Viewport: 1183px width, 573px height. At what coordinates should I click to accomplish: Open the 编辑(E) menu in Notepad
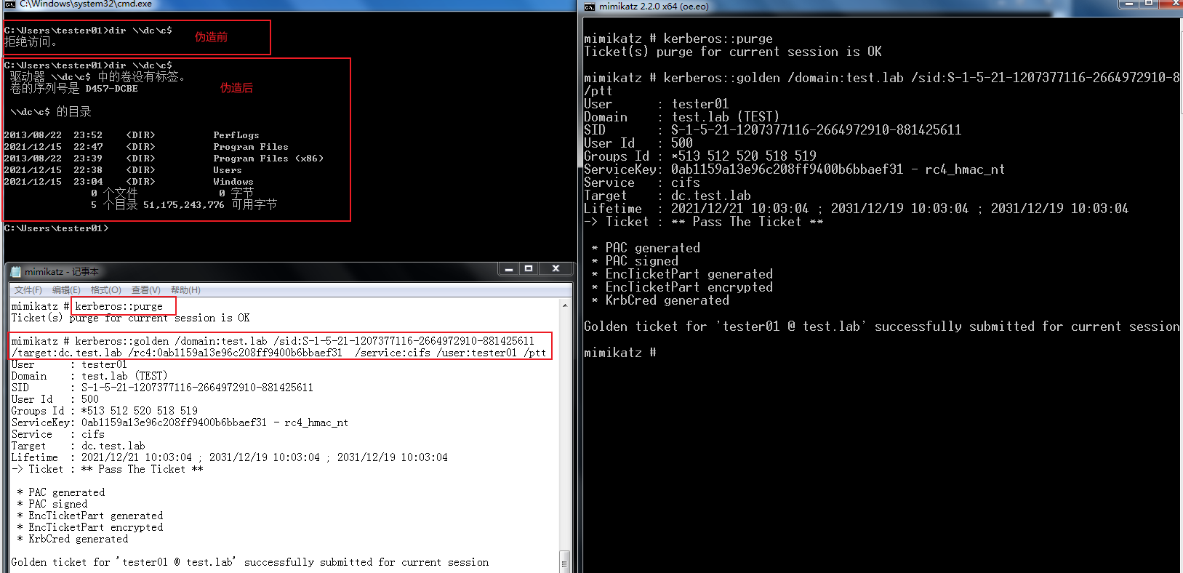(x=66, y=290)
